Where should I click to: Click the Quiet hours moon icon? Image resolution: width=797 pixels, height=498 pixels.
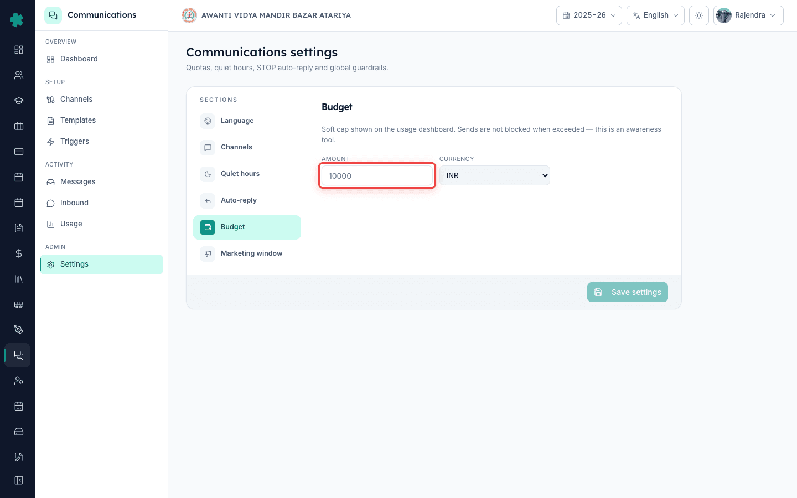coord(208,174)
